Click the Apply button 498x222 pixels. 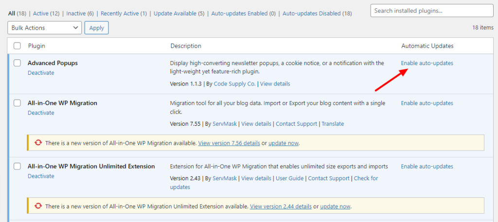(x=97, y=28)
